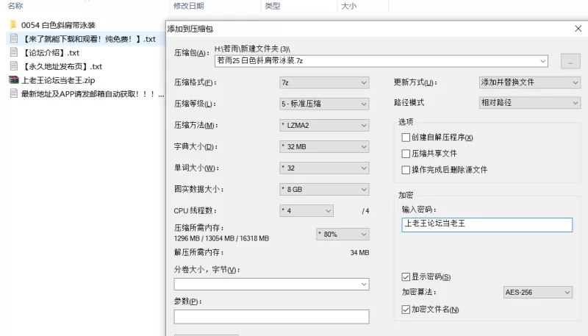Sort by 修改日期 column header
588x336 pixels.
tap(189, 6)
